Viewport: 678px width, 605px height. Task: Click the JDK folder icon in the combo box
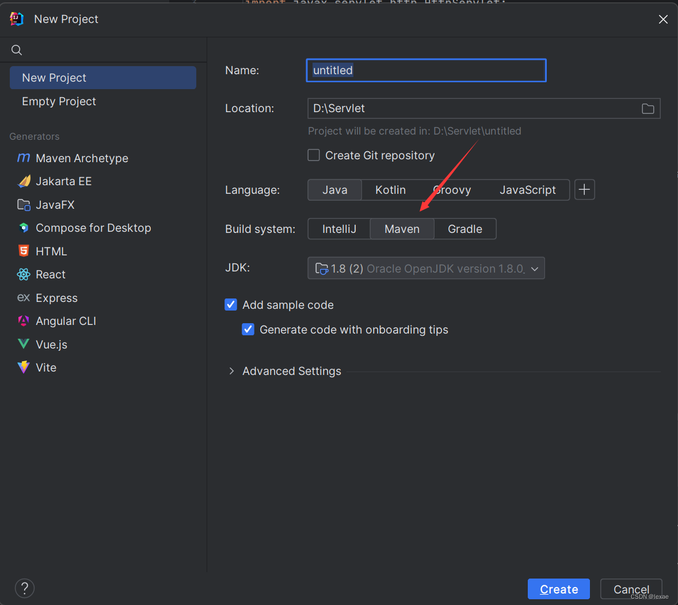point(322,269)
